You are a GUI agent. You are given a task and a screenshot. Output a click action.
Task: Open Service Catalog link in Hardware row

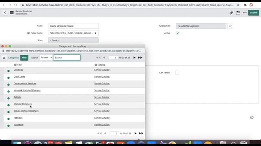(102, 125)
